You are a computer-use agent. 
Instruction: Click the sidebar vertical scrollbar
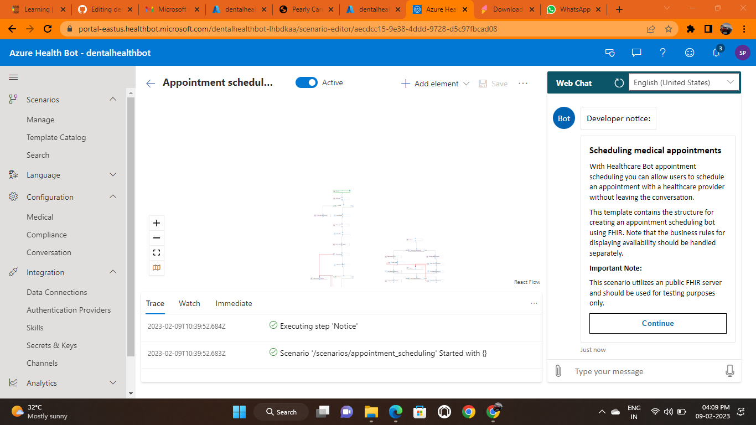point(131,227)
